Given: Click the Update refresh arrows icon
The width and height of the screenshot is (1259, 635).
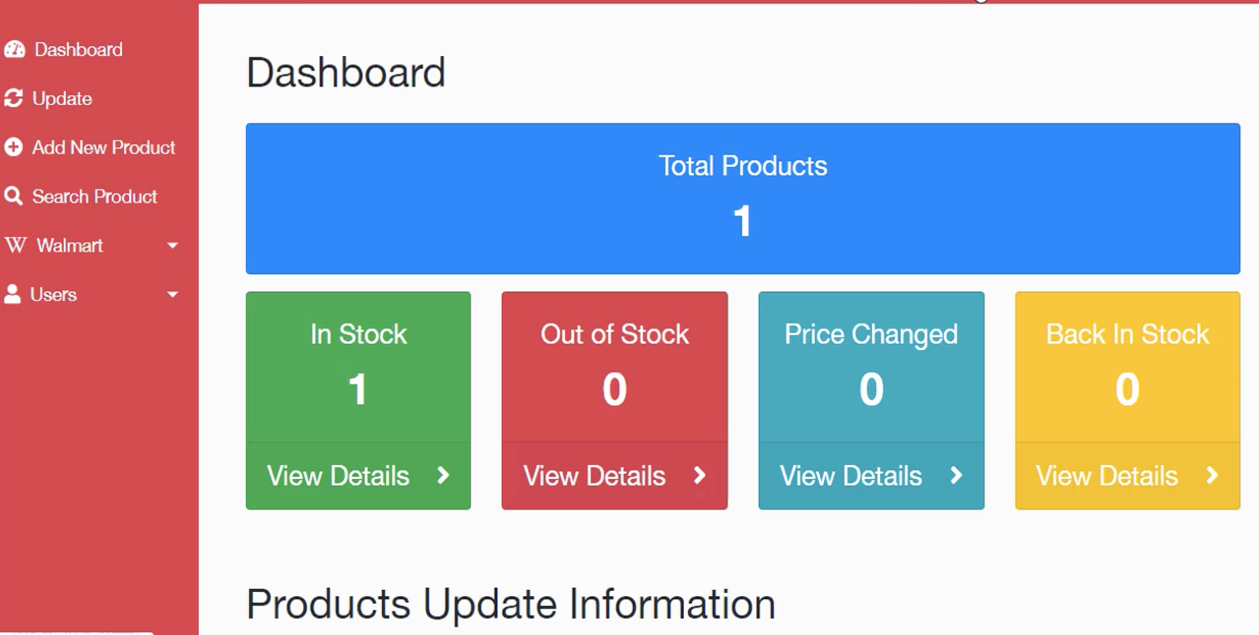Looking at the screenshot, I should (13, 98).
